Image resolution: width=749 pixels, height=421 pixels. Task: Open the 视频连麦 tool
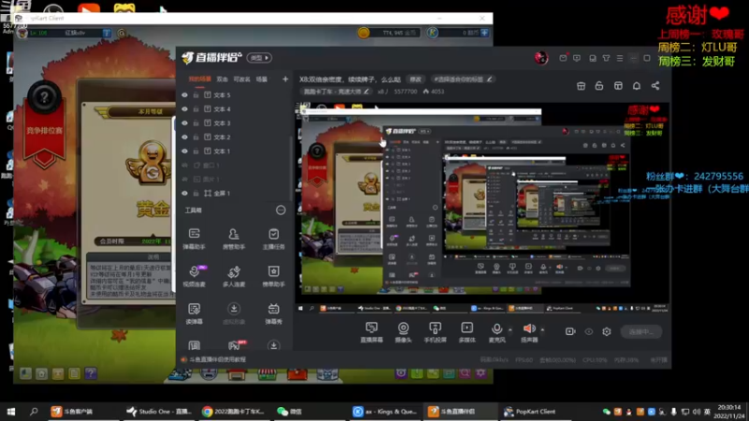coord(194,276)
